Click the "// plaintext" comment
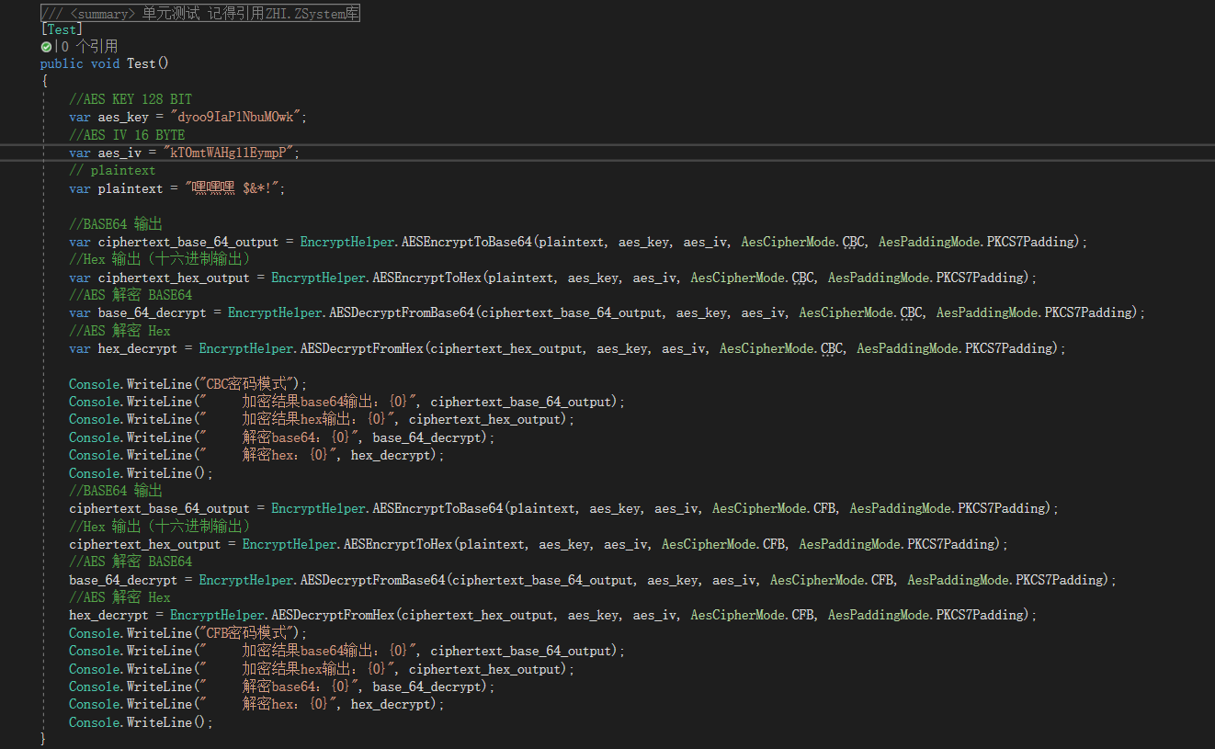The image size is (1215, 749). click(x=112, y=170)
